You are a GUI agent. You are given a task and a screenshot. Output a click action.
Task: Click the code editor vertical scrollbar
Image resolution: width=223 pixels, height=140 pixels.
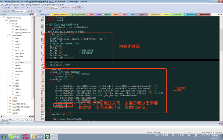click(x=221, y=40)
